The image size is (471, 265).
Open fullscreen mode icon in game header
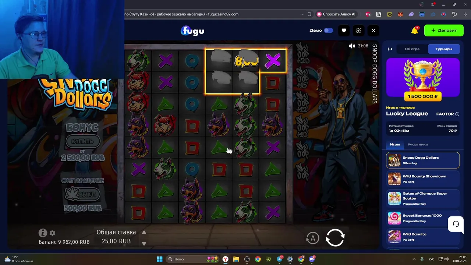click(x=358, y=31)
